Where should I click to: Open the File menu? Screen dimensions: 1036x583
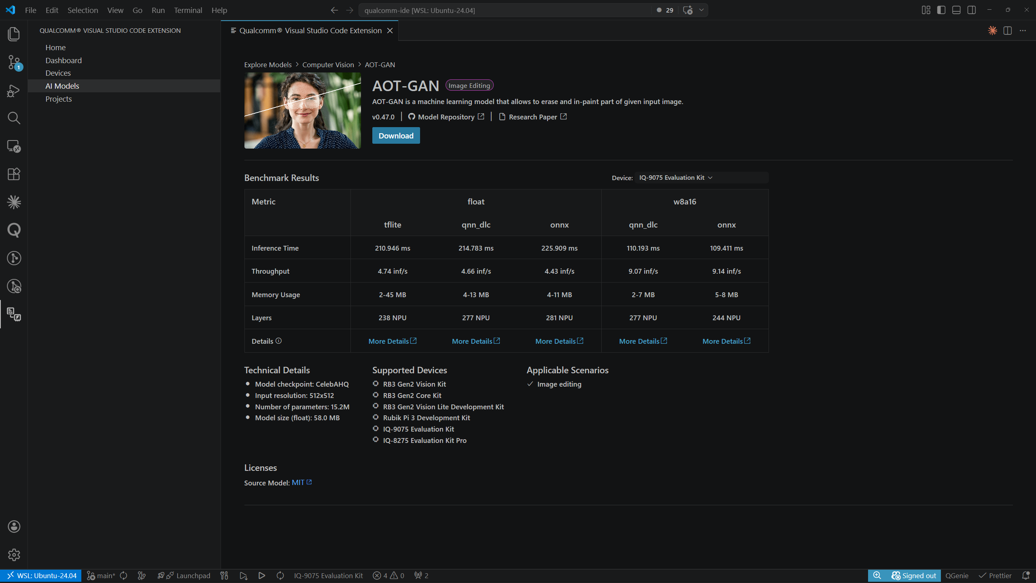click(30, 10)
